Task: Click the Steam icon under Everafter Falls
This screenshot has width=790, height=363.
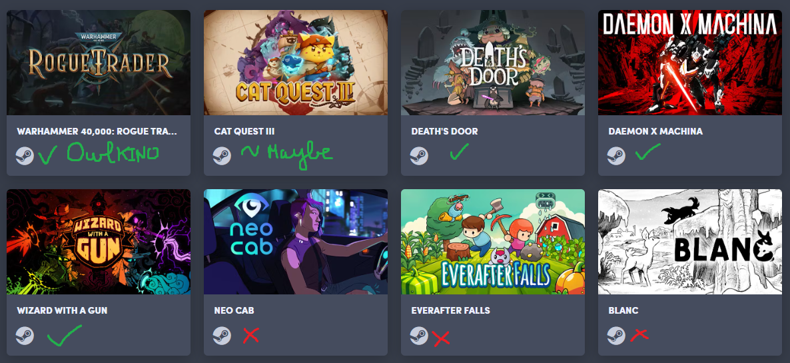Action: (419, 335)
